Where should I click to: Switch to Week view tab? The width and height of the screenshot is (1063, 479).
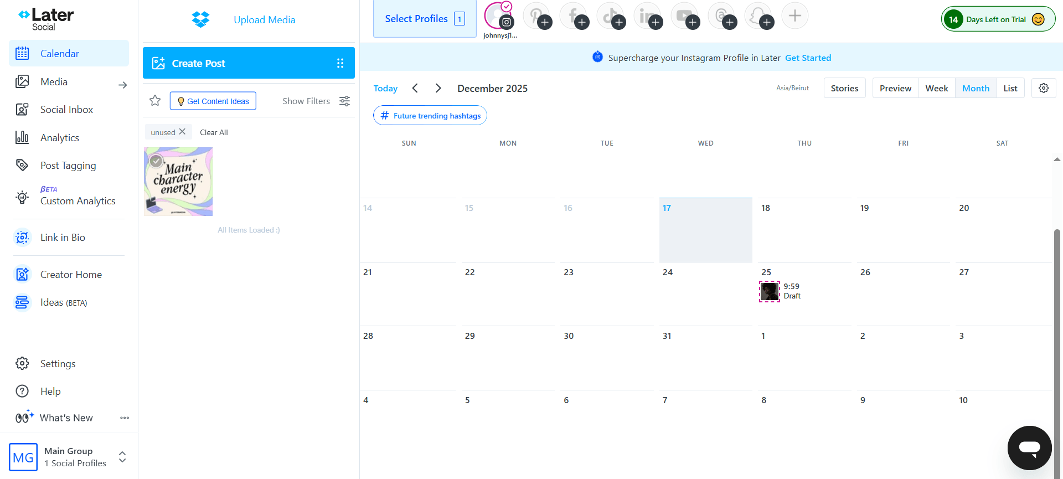coord(937,88)
